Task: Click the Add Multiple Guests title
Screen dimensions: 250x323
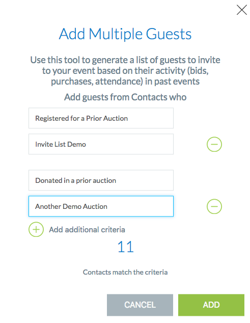Action: coord(125,34)
